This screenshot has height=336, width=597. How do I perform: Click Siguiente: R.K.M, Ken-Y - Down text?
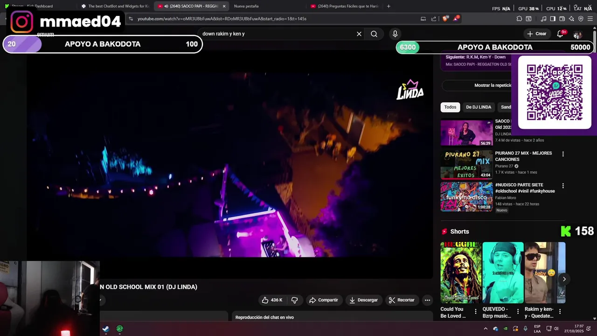click(475, 57)
